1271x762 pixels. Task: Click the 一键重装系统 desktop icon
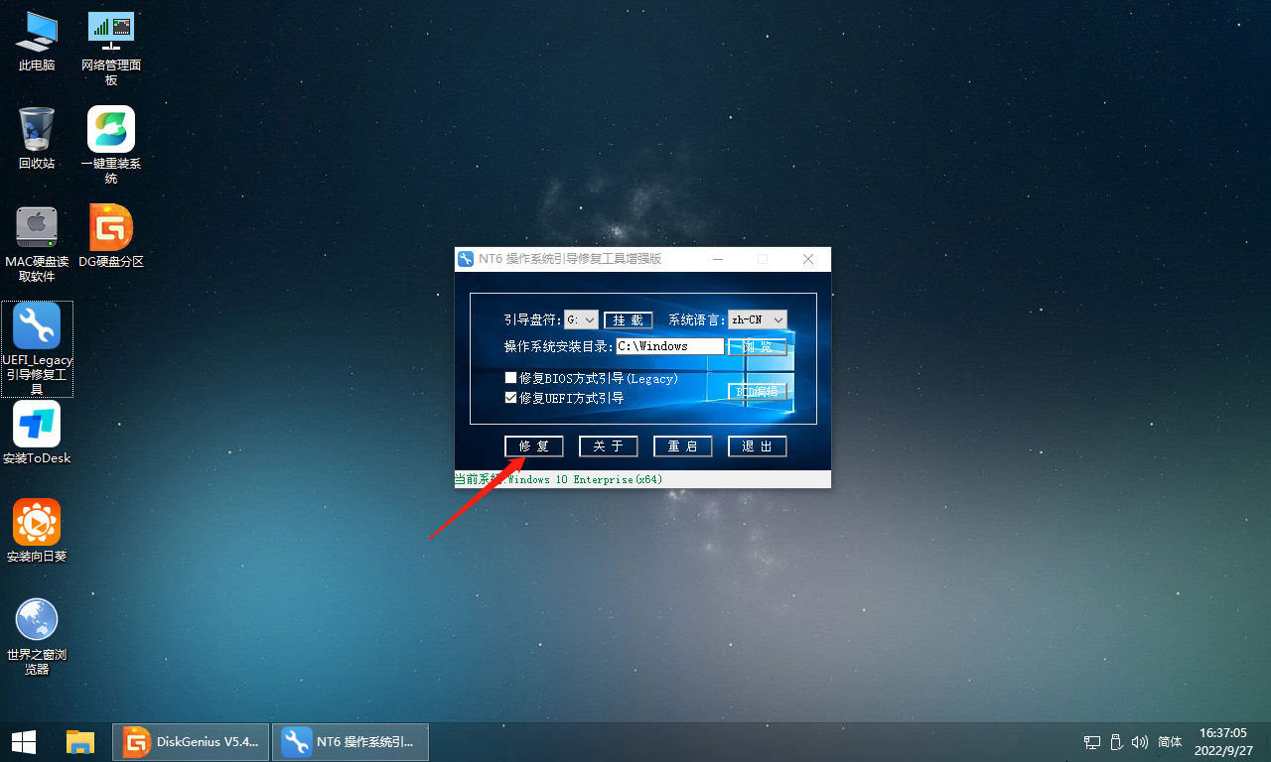111,130
